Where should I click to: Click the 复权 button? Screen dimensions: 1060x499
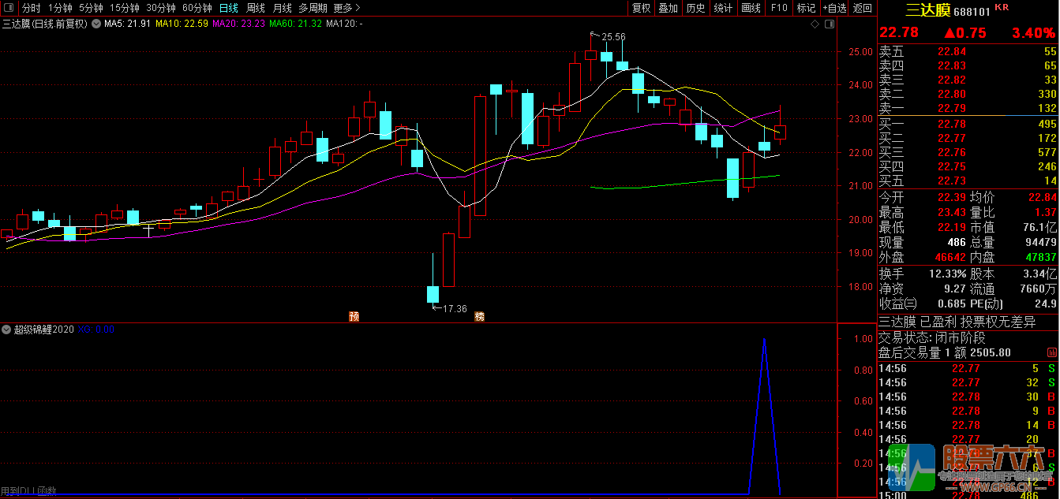641,8
